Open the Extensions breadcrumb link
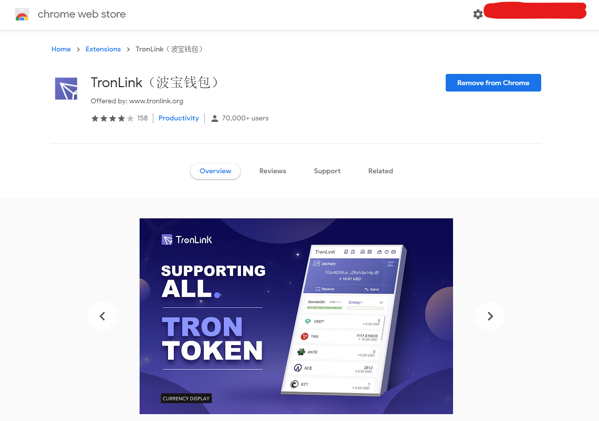This screenshot has height=421, width=599. tap(103, 49)
